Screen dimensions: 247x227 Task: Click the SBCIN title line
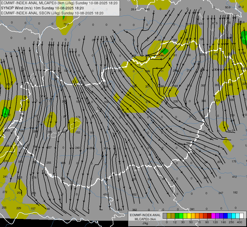pos(52,13)
